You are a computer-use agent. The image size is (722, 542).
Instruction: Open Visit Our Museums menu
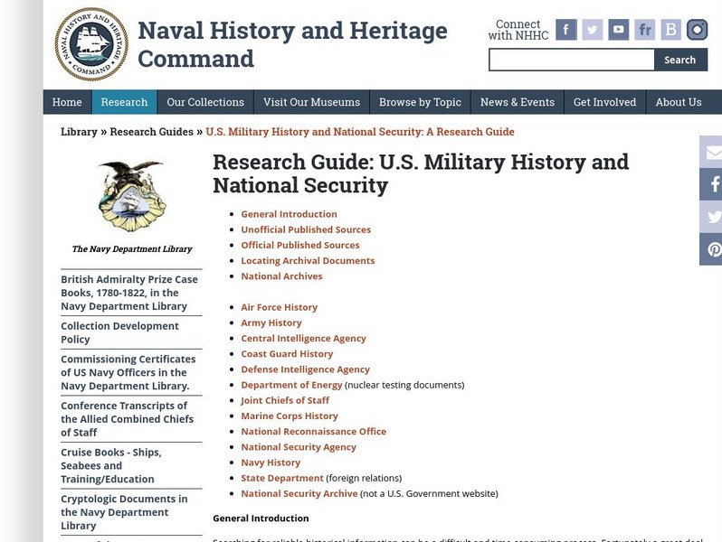pos(312,102)
